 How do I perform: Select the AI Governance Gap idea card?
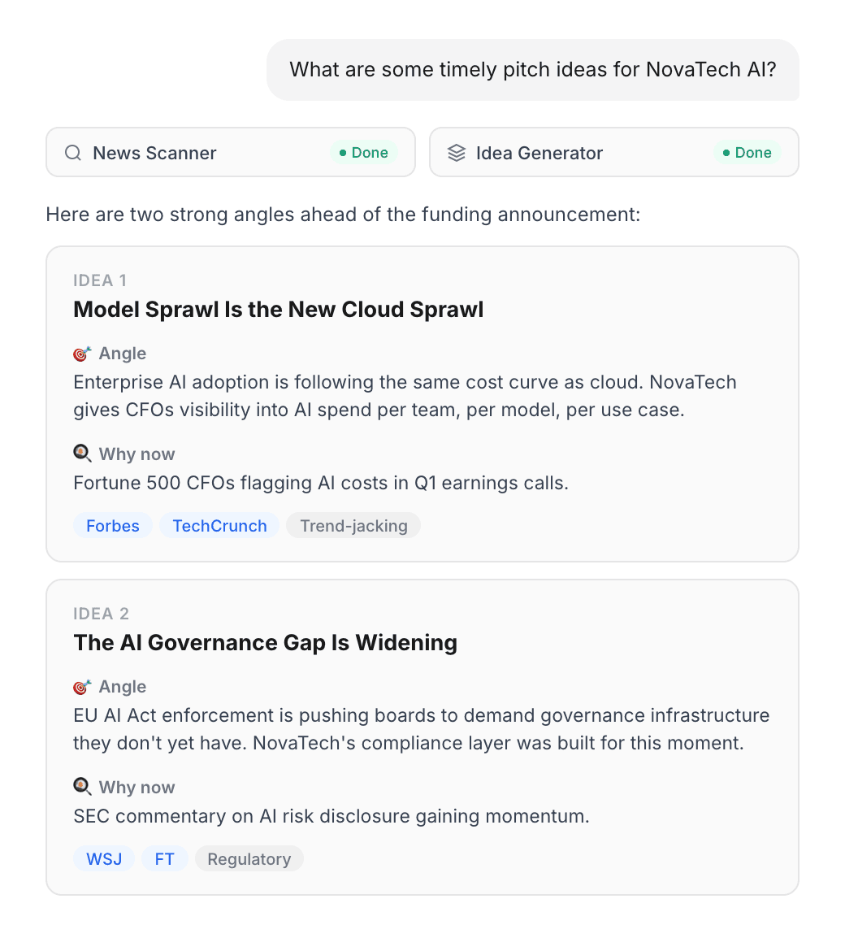click(x=422, y=735)
